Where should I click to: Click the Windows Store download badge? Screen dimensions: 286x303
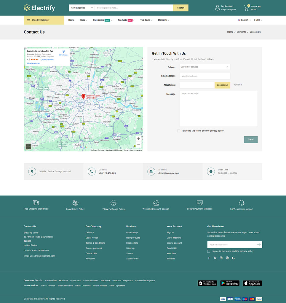pos(207,283)
